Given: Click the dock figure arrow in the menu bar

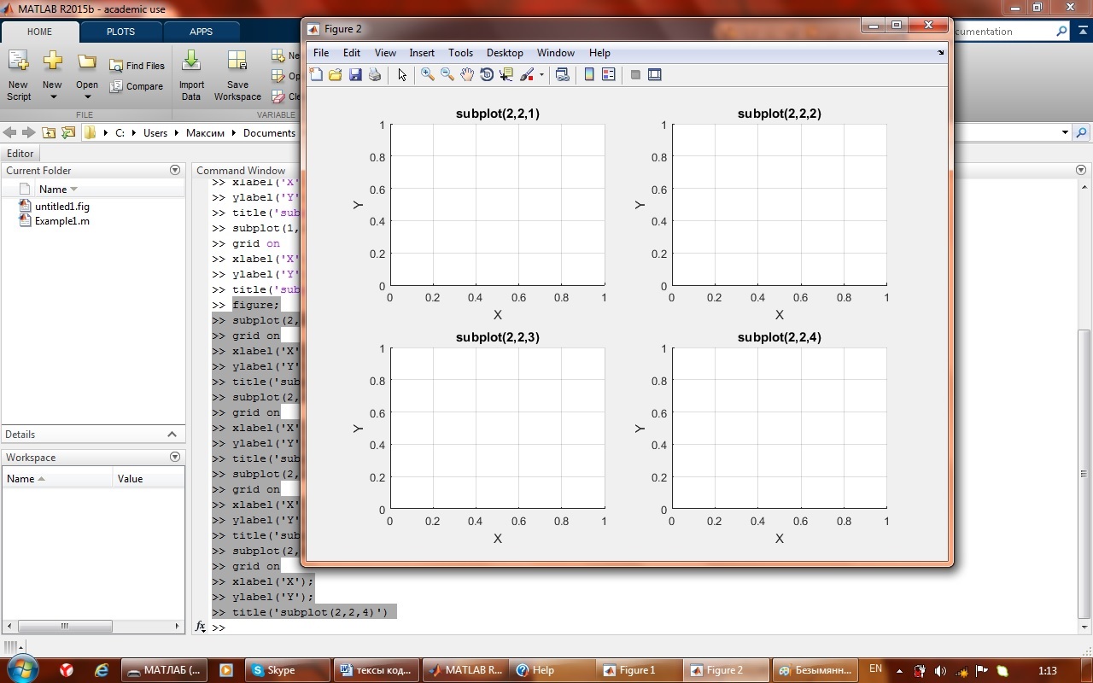Looking at the screenshot, I should click(x=941, y=53).
